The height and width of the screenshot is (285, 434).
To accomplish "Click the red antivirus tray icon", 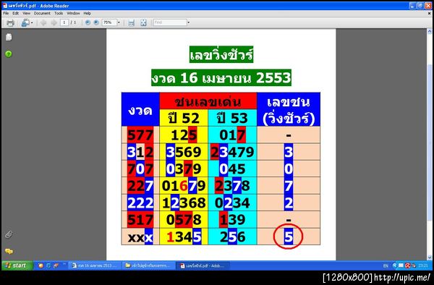I will (x=407, y=265).
